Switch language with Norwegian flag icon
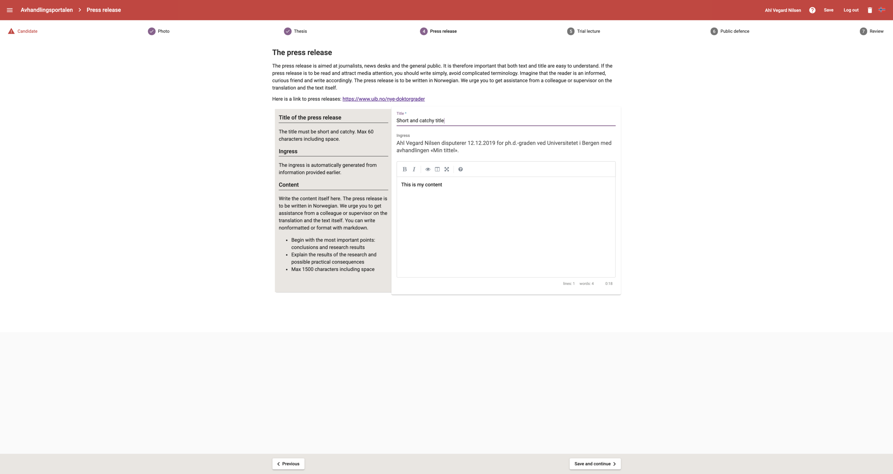This screenshot has width=893, height=474. tap(882, 10)
